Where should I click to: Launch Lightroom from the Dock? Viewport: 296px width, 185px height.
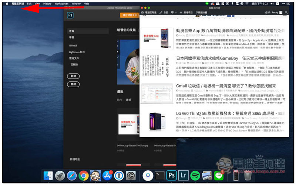click(x=183, y=175)
